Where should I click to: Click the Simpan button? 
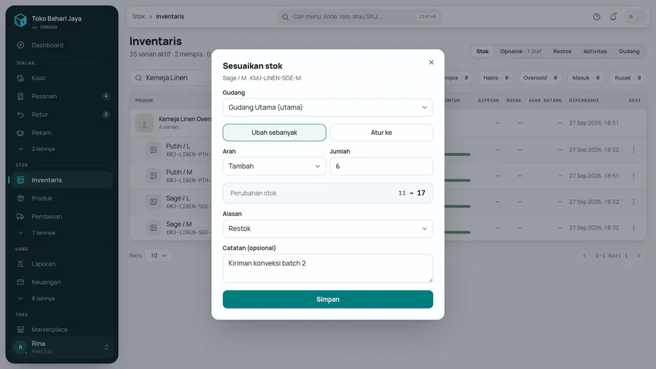(327, 300)
